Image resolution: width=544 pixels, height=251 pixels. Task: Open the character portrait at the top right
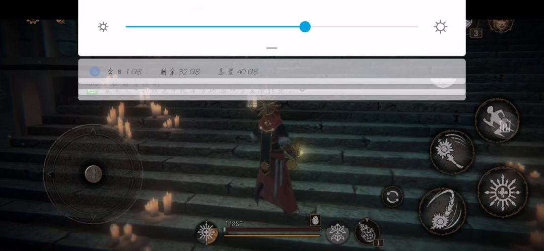[x=501, y=25]
